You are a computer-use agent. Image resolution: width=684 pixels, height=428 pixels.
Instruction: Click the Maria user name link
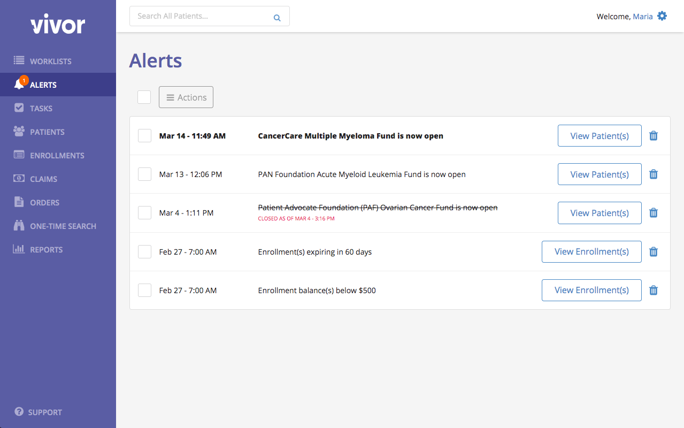tap(643, 17)
